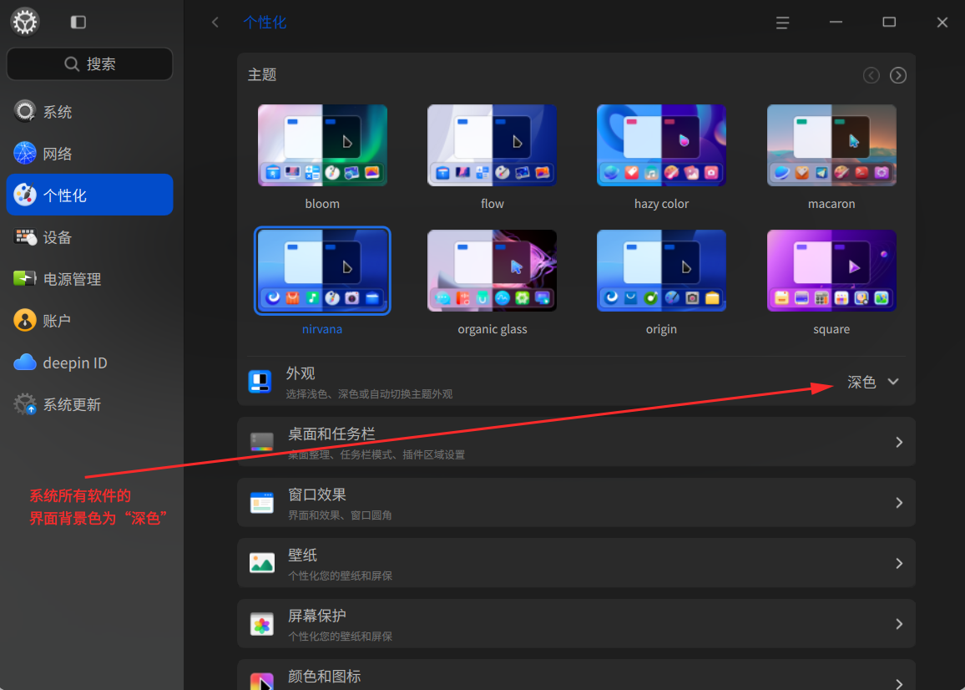
Task: Click the 桌面和任务栏 dock icon
Action: [261, 442]
